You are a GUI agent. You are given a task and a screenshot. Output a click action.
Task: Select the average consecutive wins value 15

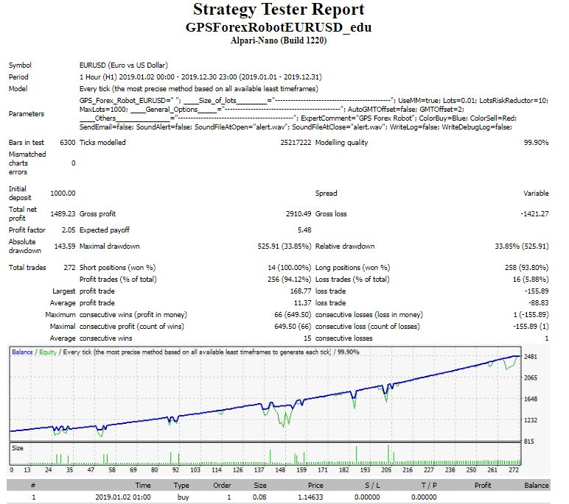pyautogui.click(x=307, y=338)
